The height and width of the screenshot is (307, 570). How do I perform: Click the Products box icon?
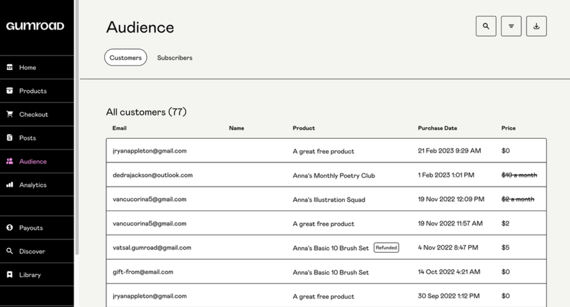point(10,90)
